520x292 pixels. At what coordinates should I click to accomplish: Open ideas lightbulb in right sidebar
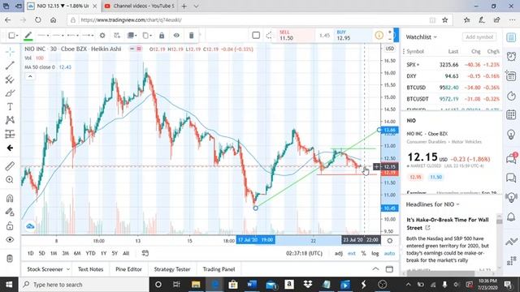(x=511, y=135)
